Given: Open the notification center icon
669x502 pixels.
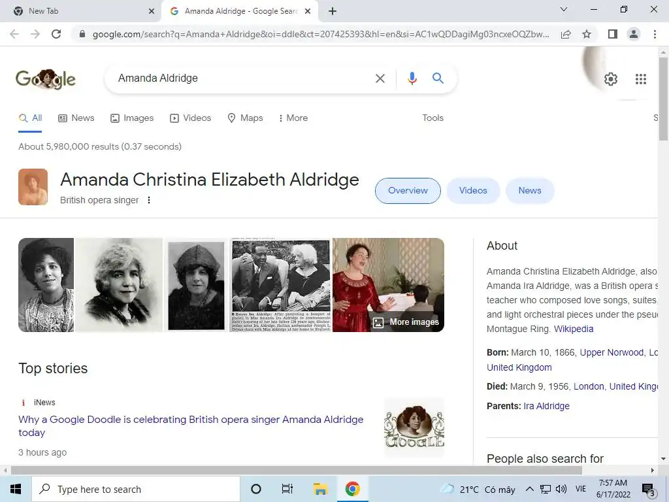Looking at the screenshot, I should coord(648,490).
